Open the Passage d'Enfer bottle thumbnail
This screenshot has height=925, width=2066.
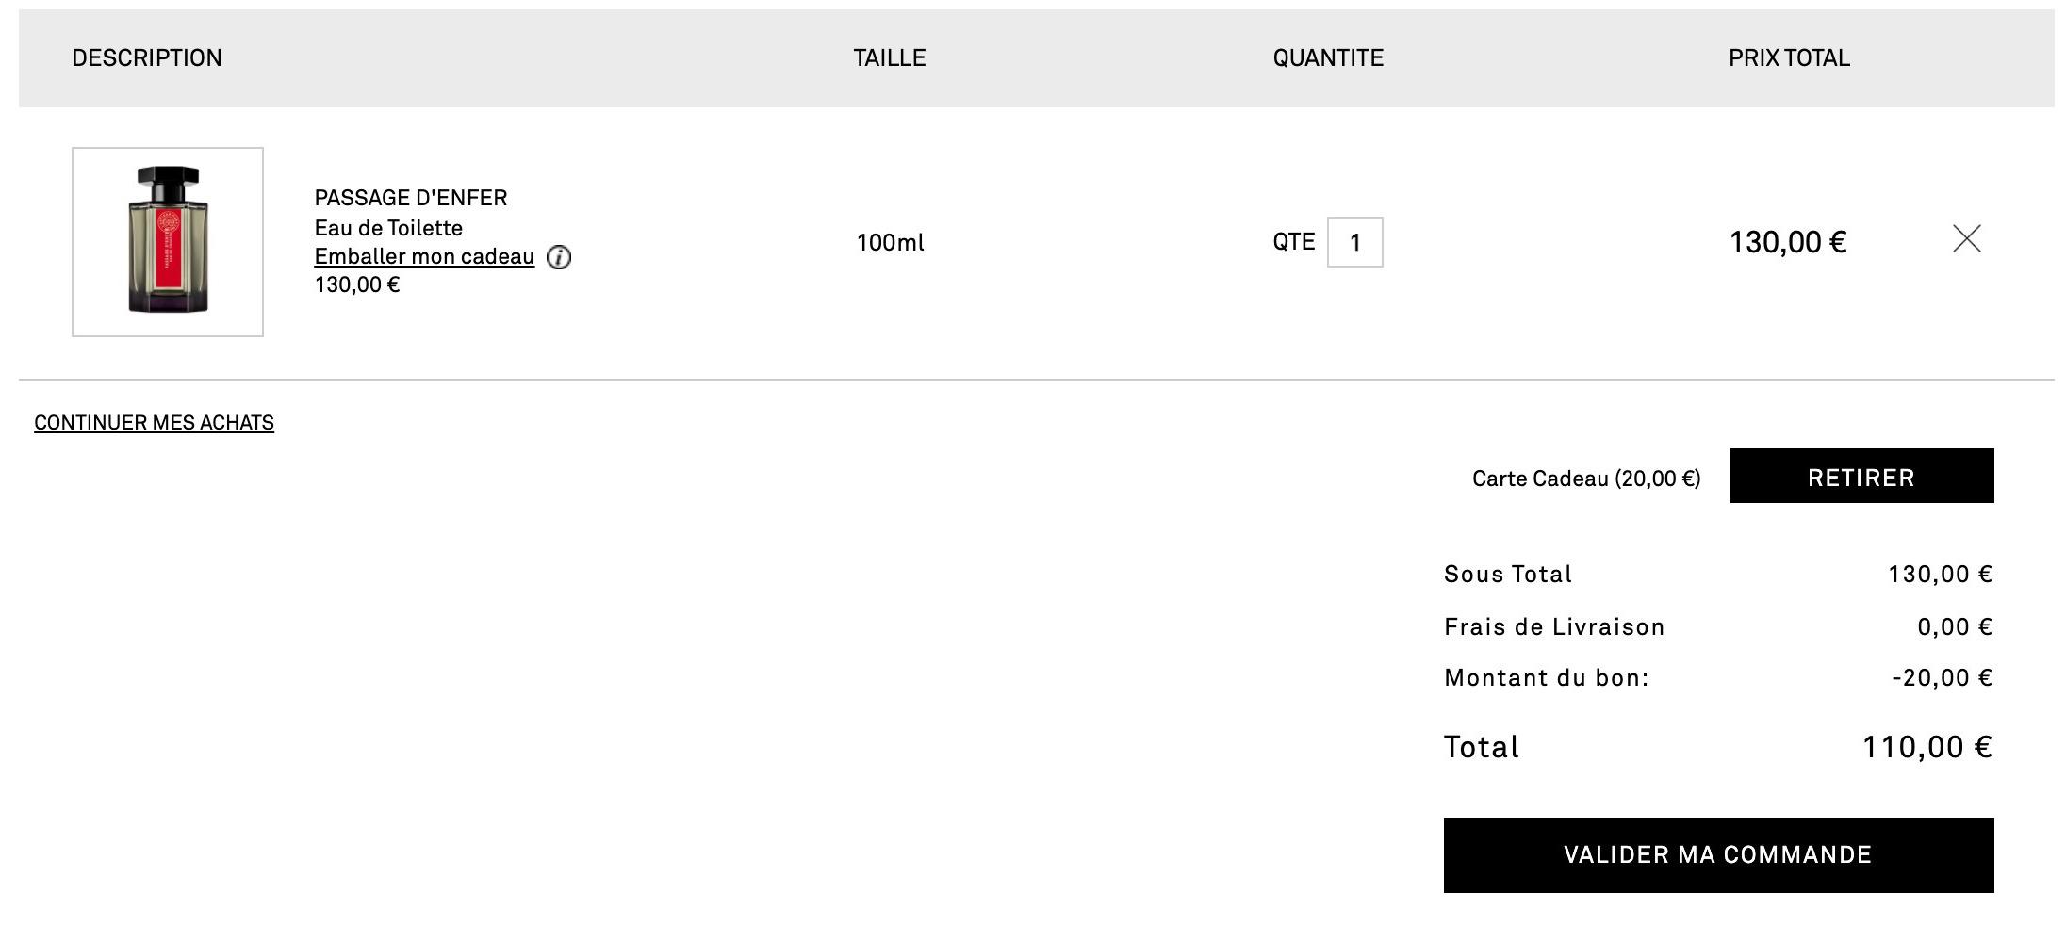coord(168,242)
